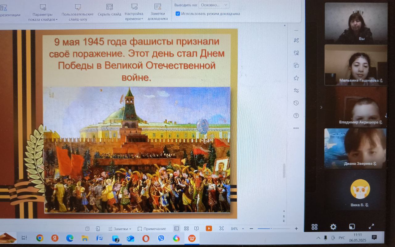Open the Выводить на display dropdown
395x247 pixels.
point(214,5)
